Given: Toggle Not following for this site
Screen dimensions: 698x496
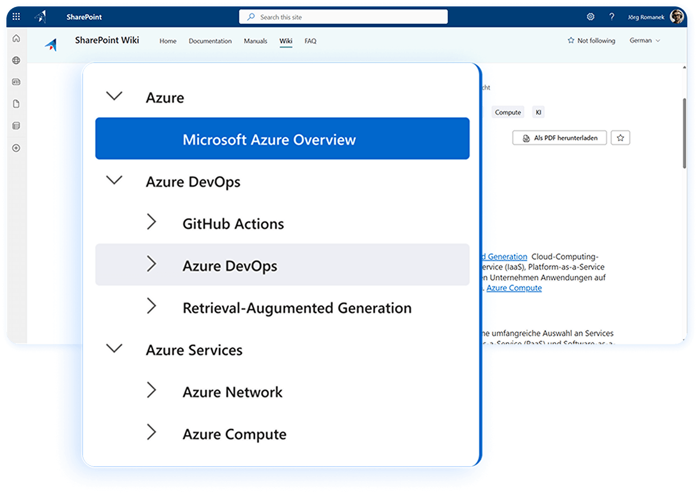Looking at the screenshot, I should pos(591,41).
